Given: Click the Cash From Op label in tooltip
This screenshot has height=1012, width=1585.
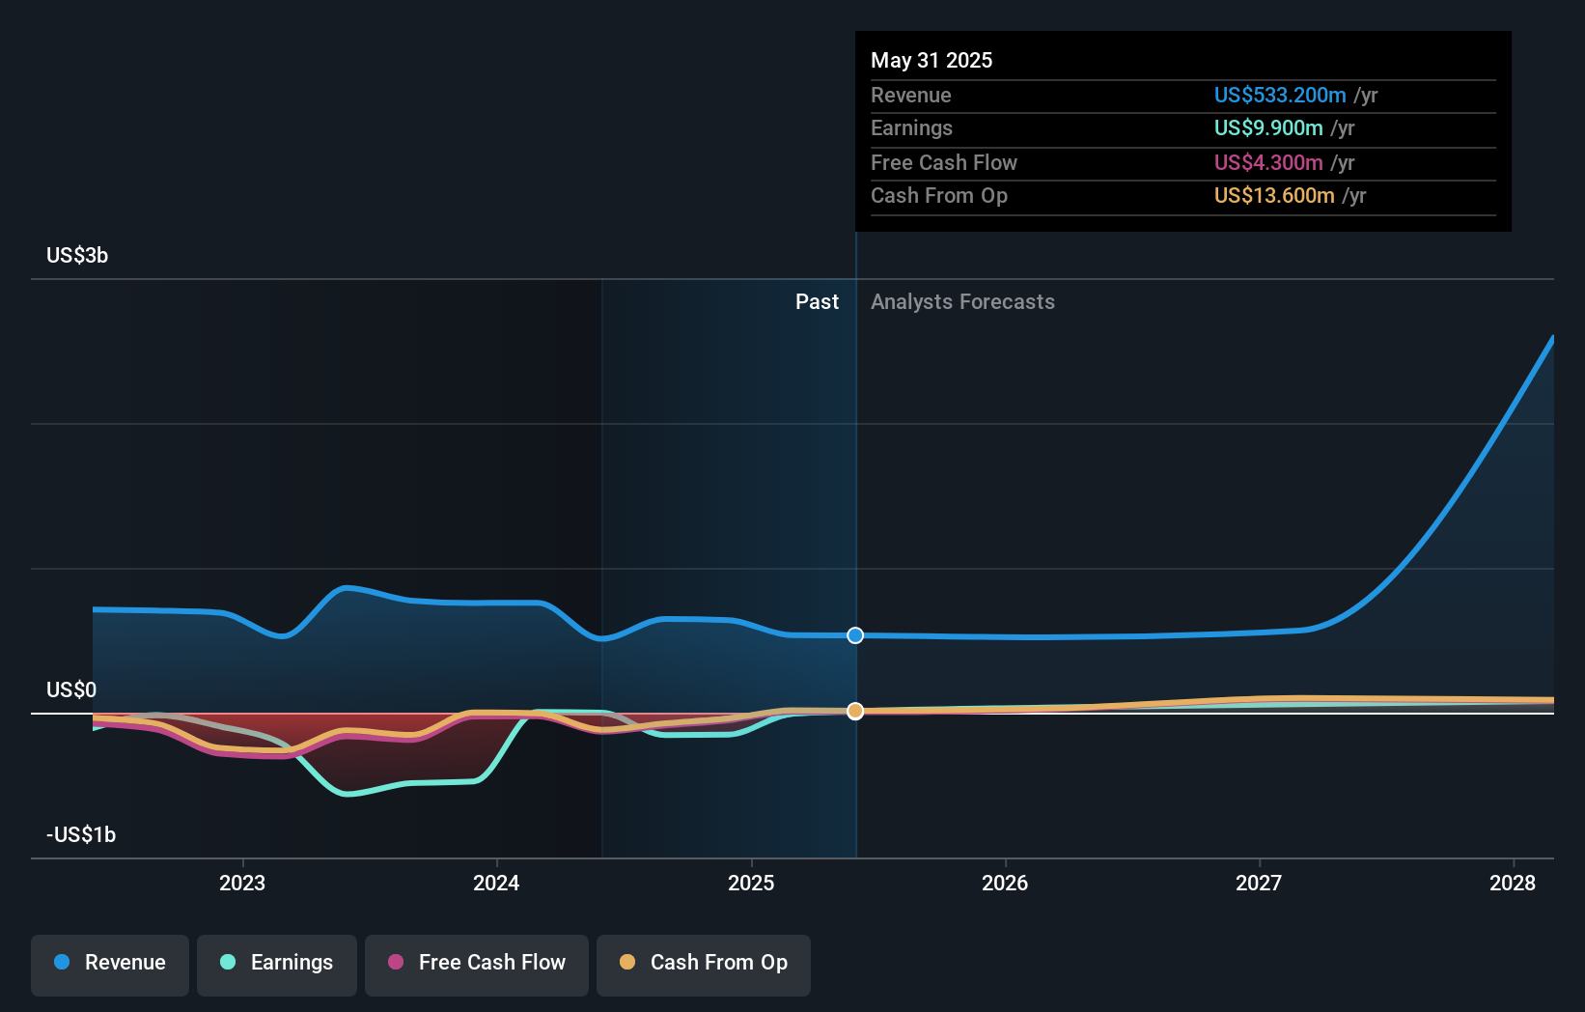Looking at the screenshot, I should point(939,195).
